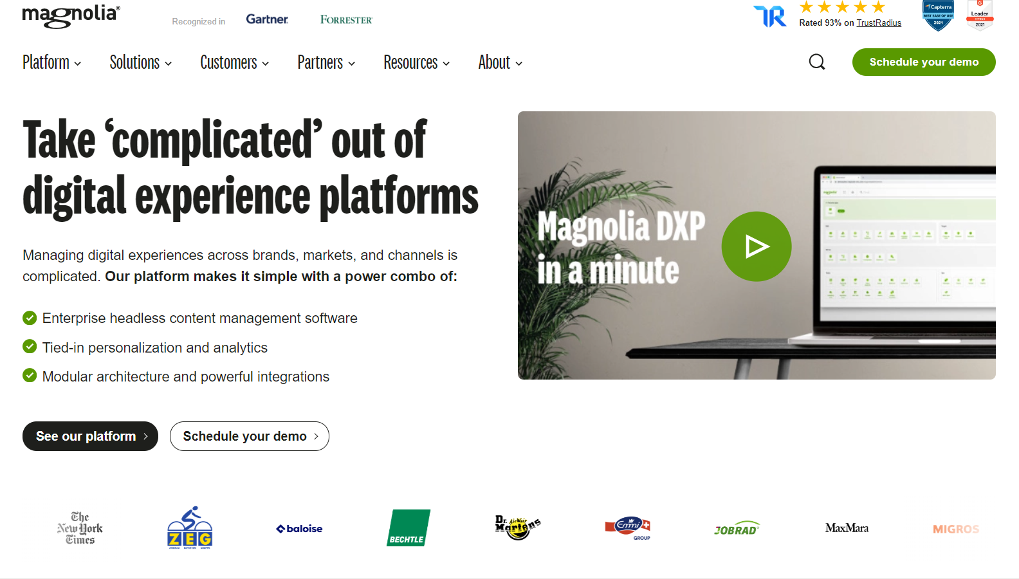
Task: Click the Dr. Martens logo
Action: [x=518, y=528]
